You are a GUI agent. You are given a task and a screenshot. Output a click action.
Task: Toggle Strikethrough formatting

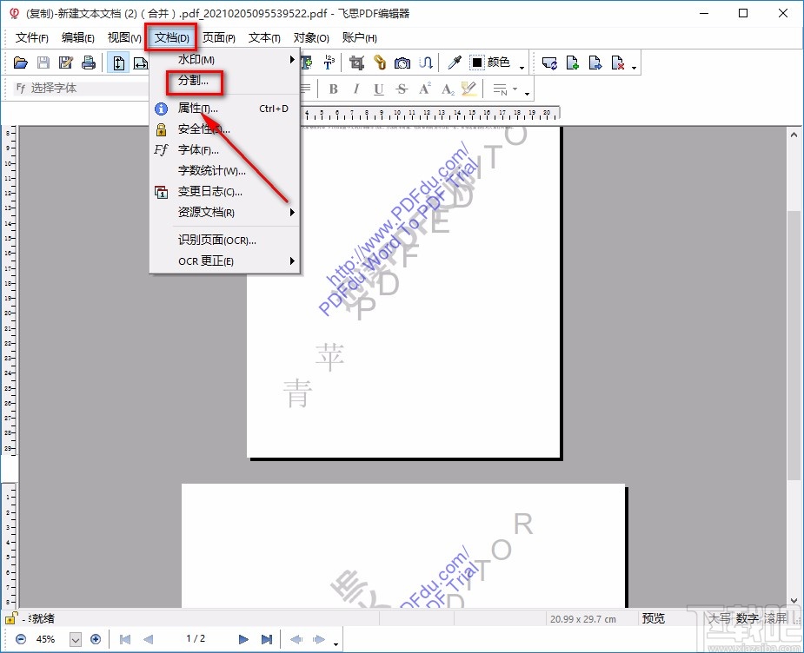[x=402, y=89]
